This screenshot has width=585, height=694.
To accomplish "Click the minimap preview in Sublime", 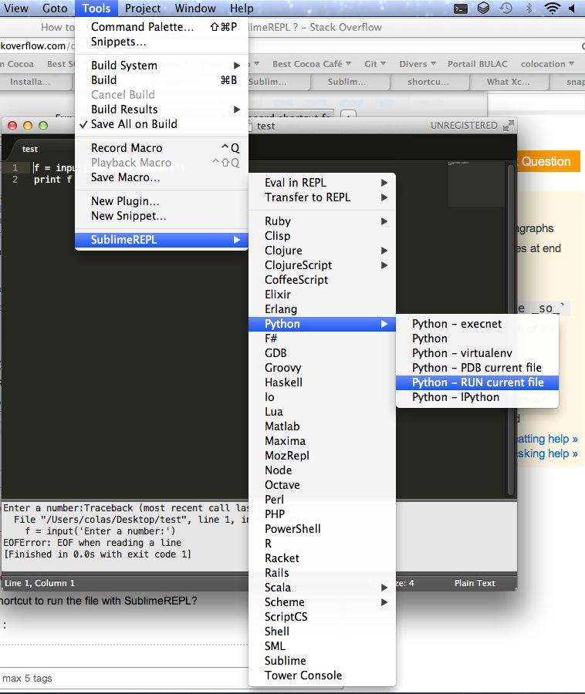I will click(476, 184).
